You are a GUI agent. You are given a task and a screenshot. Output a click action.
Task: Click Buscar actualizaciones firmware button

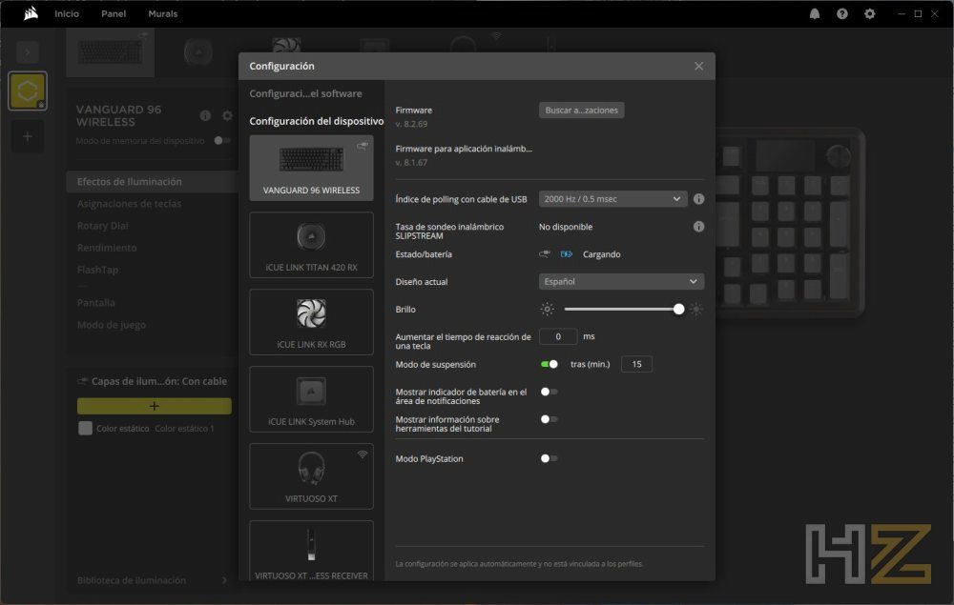pos(581,110)
